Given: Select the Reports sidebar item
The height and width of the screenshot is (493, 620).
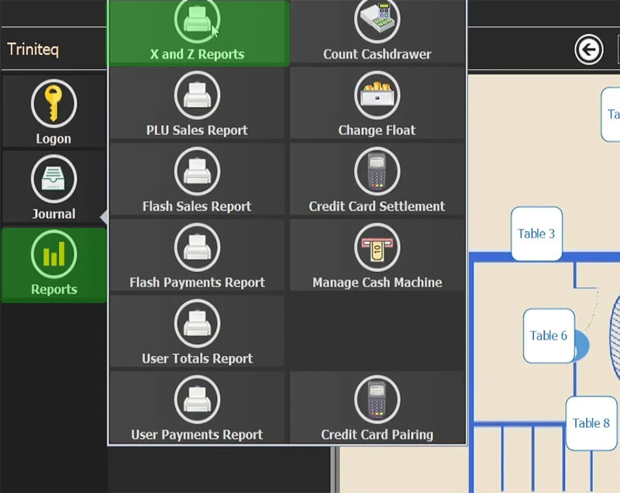Looking at the screenshot, I should point(53,265).
